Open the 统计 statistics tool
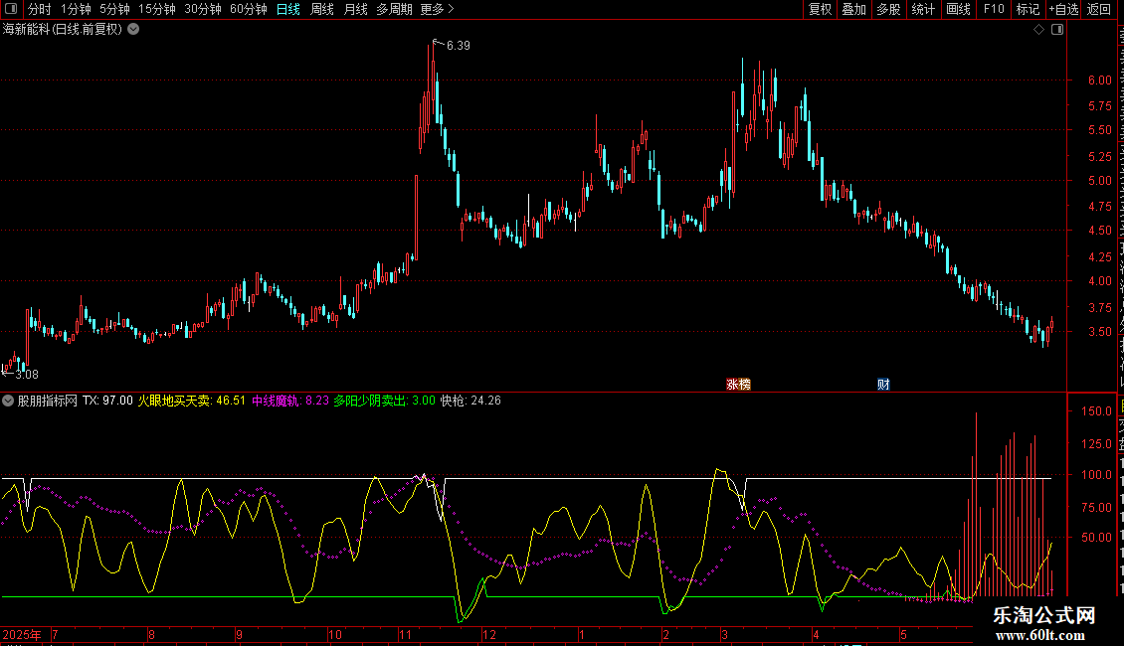Image resolution: width=1124 pixels, height=646 pixels. pos(923,9)
